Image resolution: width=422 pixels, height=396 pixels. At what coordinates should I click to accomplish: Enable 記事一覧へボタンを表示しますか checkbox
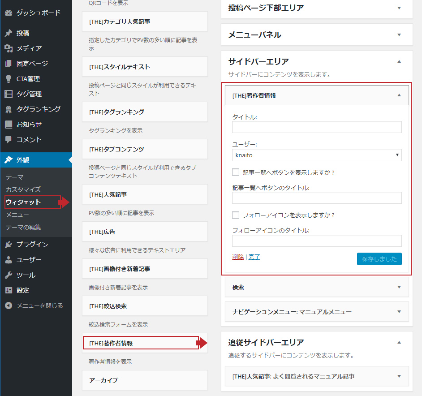click(x=236, y=172)
